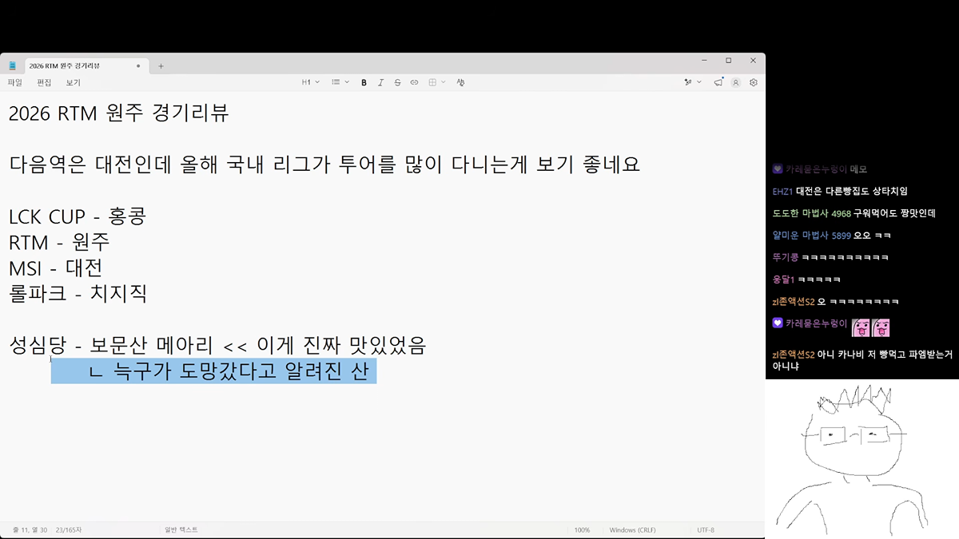Click line and column indicator 줄 11, 열 30
The image size is (959, 539).
click(x=30, y=530)
